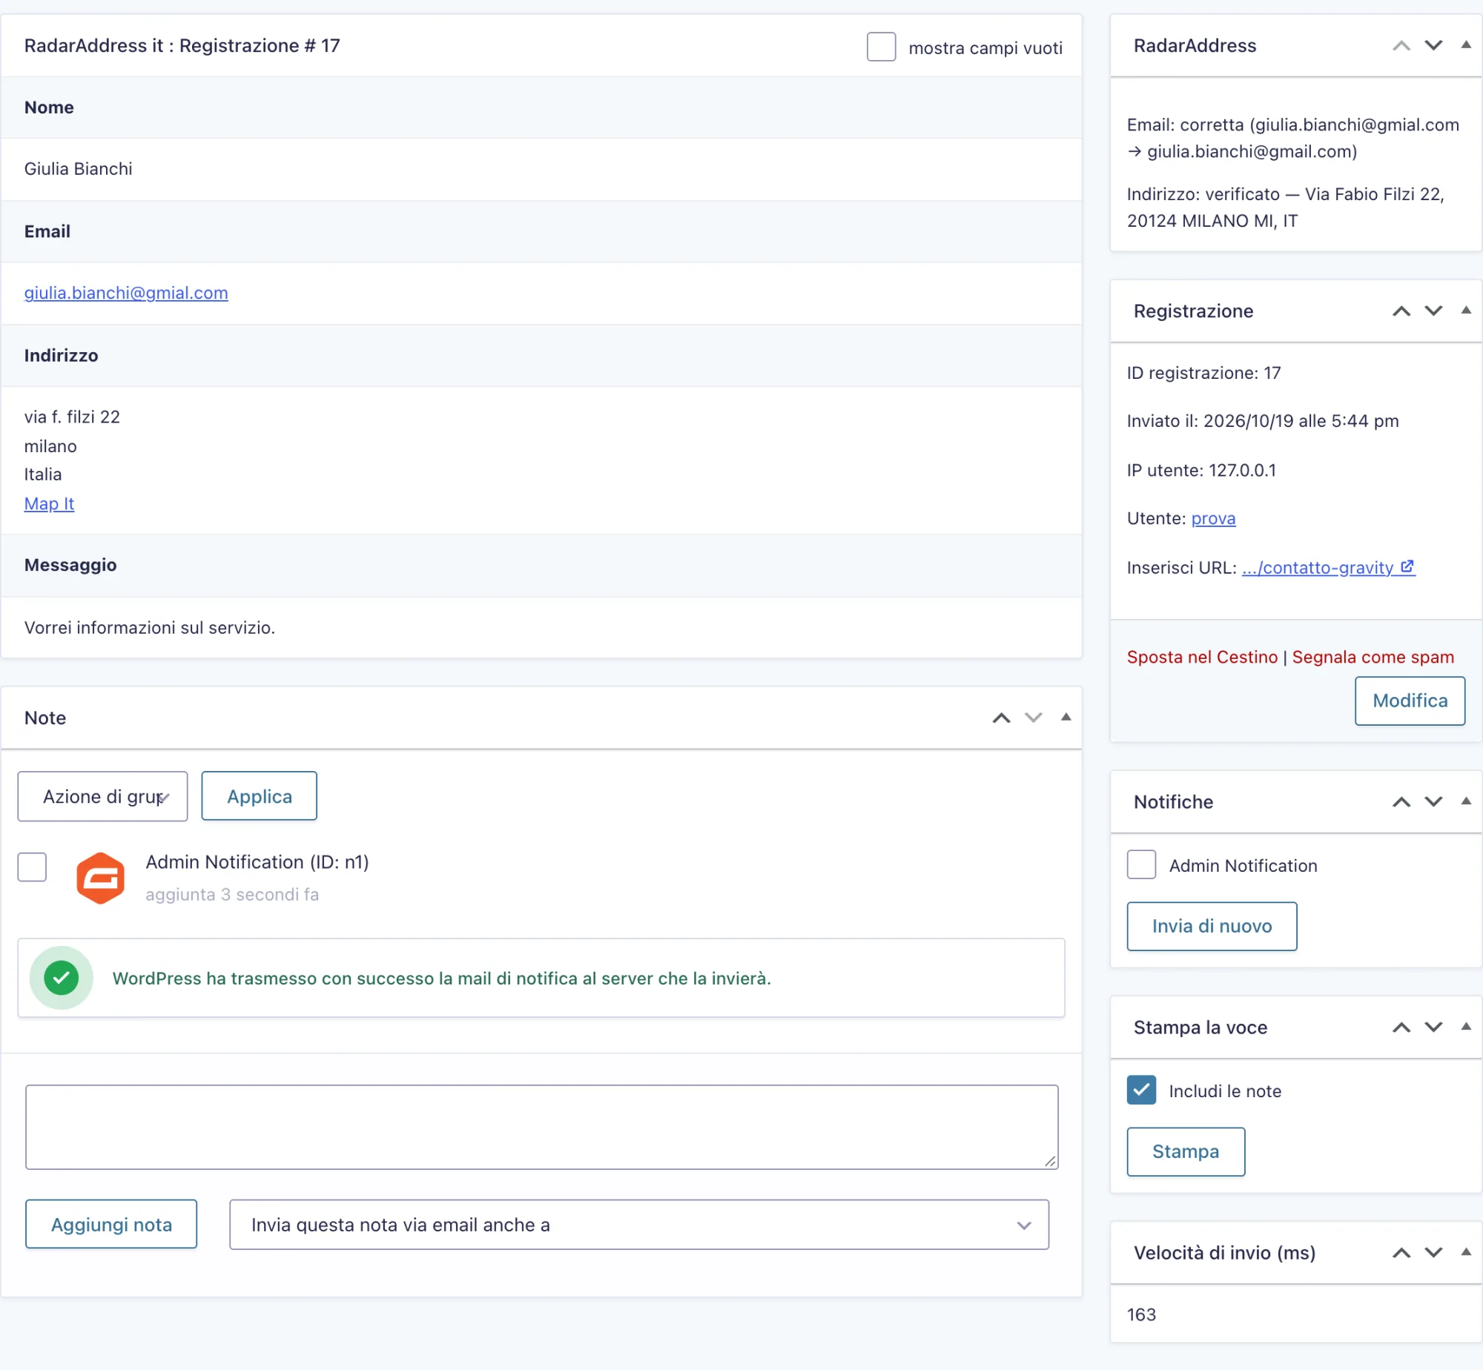Select the Admin Notification note checkbox

coord(32,867)
